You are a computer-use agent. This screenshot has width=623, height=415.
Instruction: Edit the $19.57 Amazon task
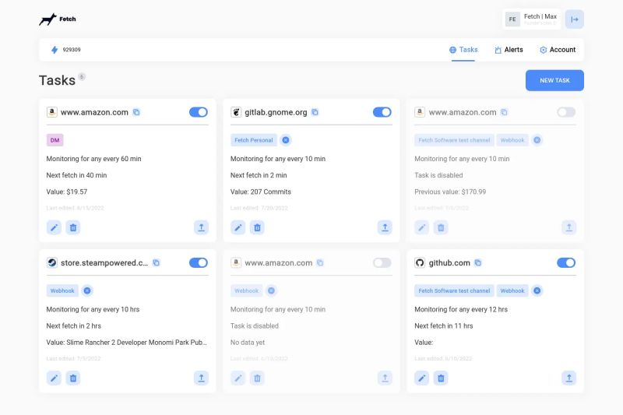(x=54, y=227)
